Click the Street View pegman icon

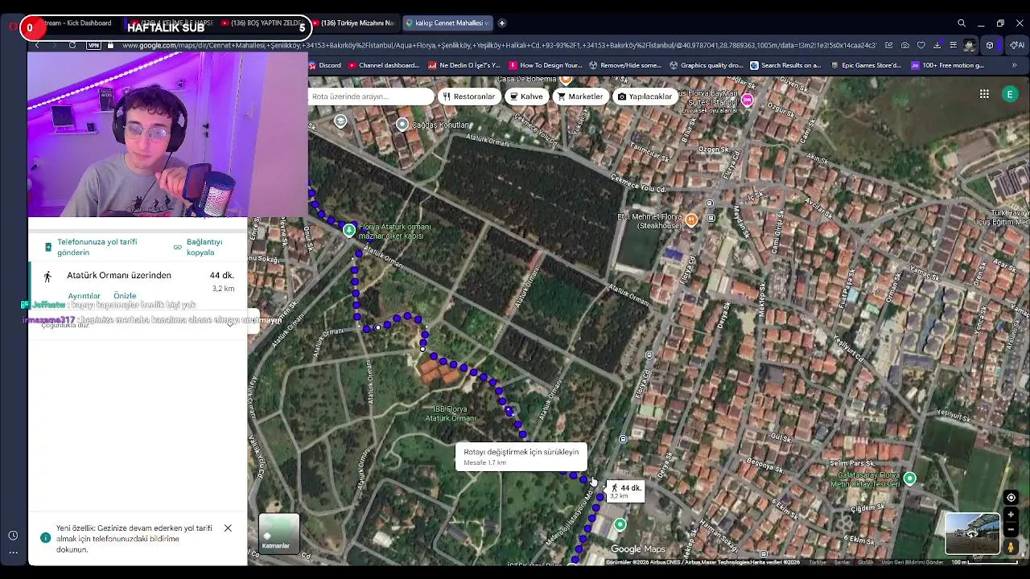[1011, 547]
